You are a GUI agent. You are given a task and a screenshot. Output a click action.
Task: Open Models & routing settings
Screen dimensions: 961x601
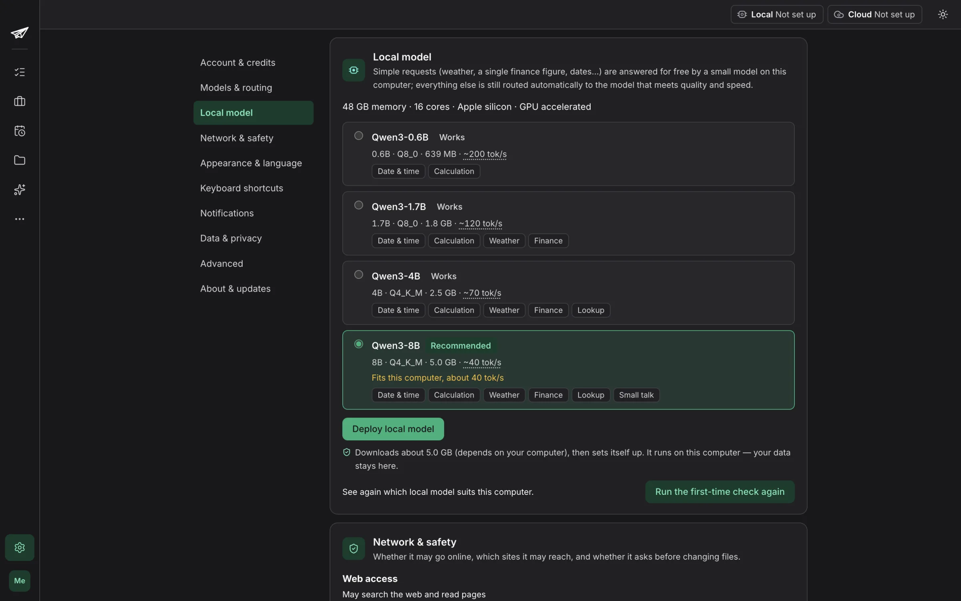[253, 88]
